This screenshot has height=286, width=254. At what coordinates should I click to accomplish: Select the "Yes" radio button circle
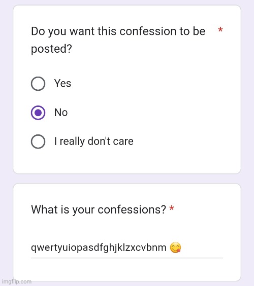38,84
